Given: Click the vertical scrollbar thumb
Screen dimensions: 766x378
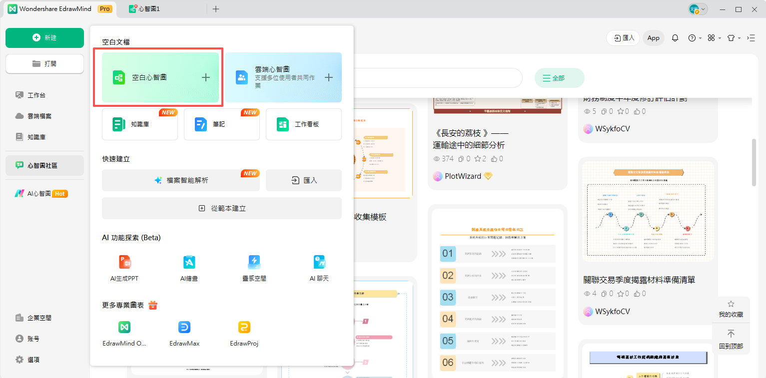Looking at the screenshot, I should coord(754,162).
